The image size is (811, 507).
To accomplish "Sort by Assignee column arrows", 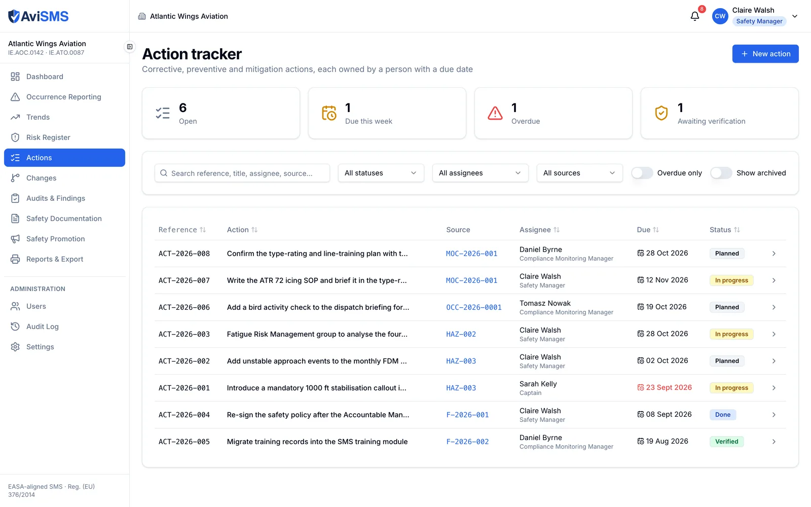I will pyautogui.click(x=557, y=230).
